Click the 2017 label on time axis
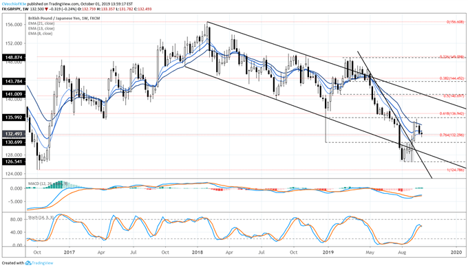468x268 pixels. (x=70, y=252)
